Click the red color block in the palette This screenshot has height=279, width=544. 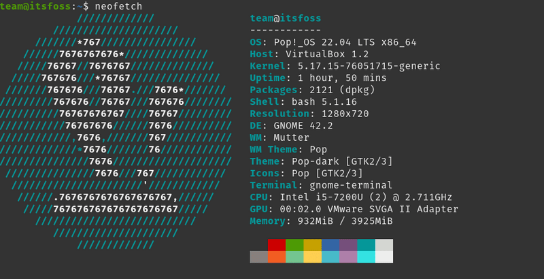(x=277, y=245)
